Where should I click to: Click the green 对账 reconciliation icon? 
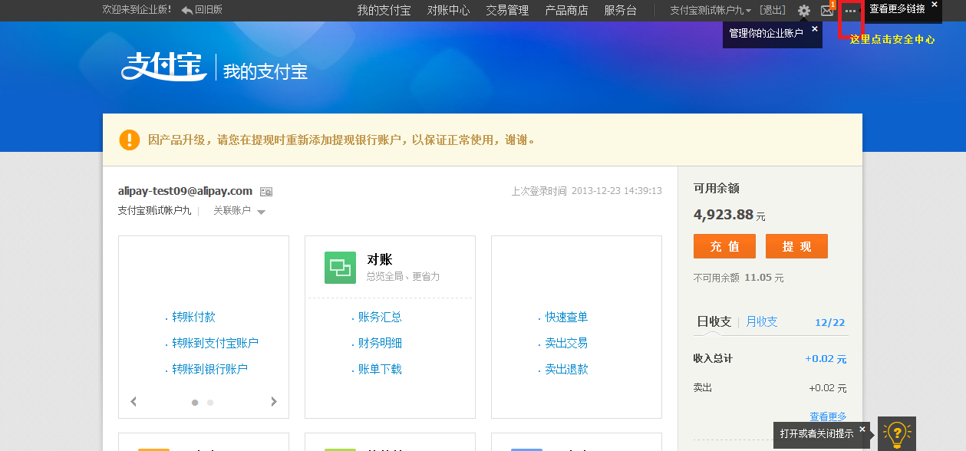tap(340, 268)
